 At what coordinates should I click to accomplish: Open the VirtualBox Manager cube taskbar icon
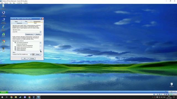(x=34, y=97)
